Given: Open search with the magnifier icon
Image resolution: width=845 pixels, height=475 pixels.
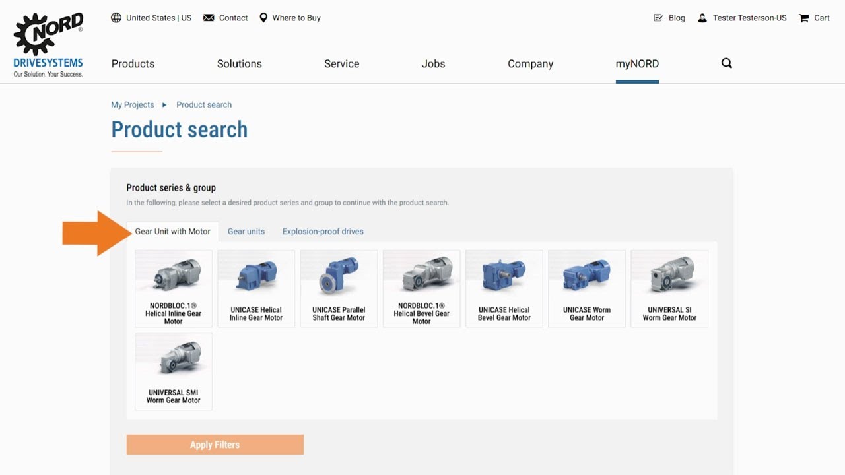Looking at the screenshot, I should coord(727,63).
